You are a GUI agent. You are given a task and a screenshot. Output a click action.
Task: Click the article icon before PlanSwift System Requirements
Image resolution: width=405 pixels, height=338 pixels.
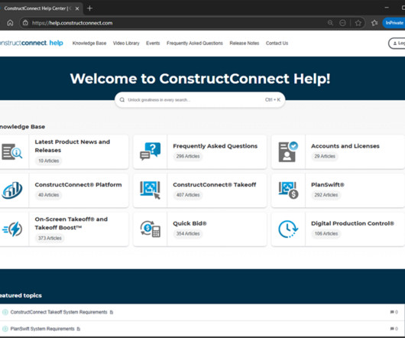(x=5, y=329)
